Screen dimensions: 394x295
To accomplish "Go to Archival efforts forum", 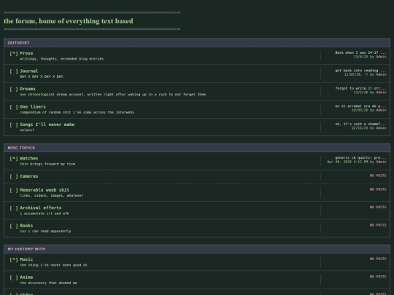I will (41, 208).
